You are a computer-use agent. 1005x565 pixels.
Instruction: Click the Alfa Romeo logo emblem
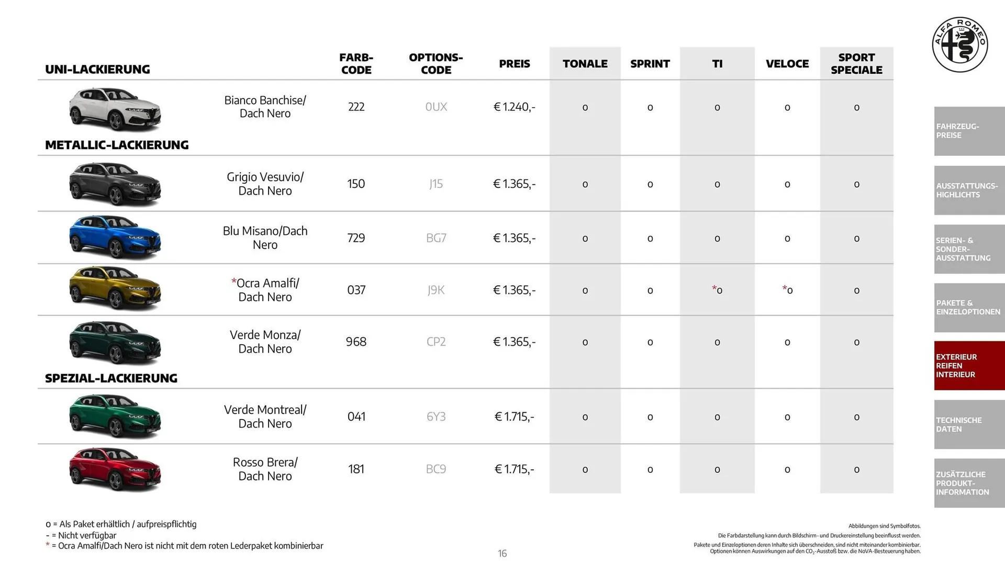959,44
